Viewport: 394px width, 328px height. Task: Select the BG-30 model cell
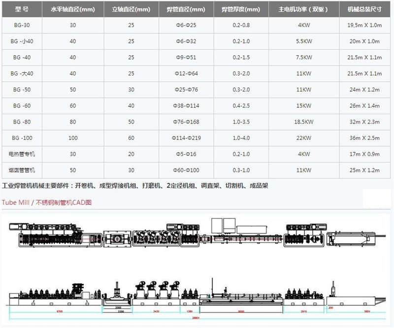coord(22,25)
